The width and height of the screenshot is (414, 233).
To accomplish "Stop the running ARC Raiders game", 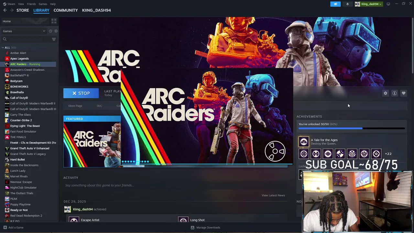I will [x=81, y=93].
